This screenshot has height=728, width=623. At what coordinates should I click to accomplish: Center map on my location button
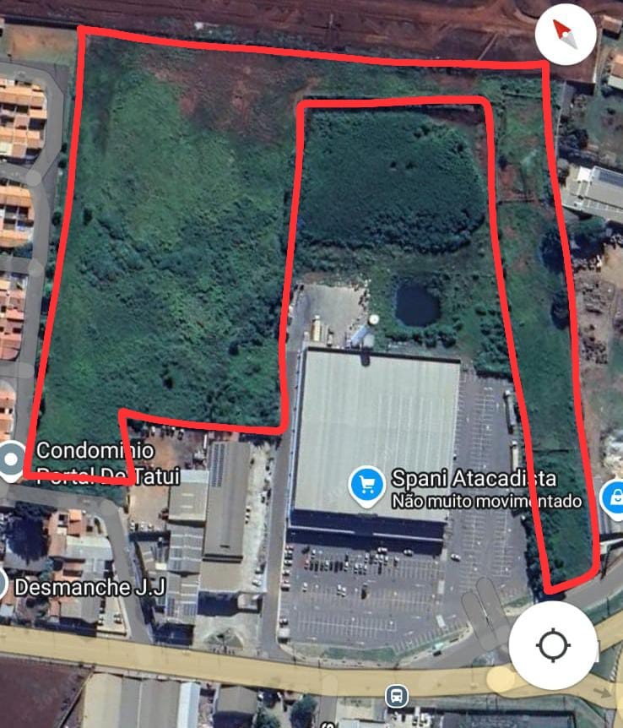pyautogui.click(x=553, y=645)
